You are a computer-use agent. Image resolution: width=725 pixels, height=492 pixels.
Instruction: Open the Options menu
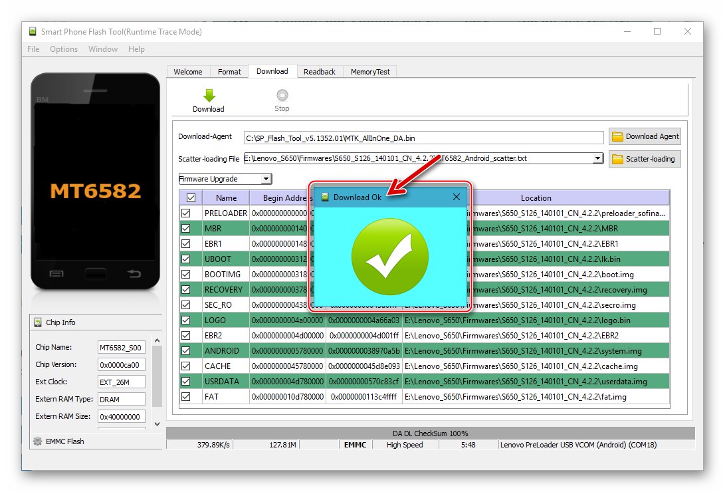pyautogui.click(x=64, y=49)
